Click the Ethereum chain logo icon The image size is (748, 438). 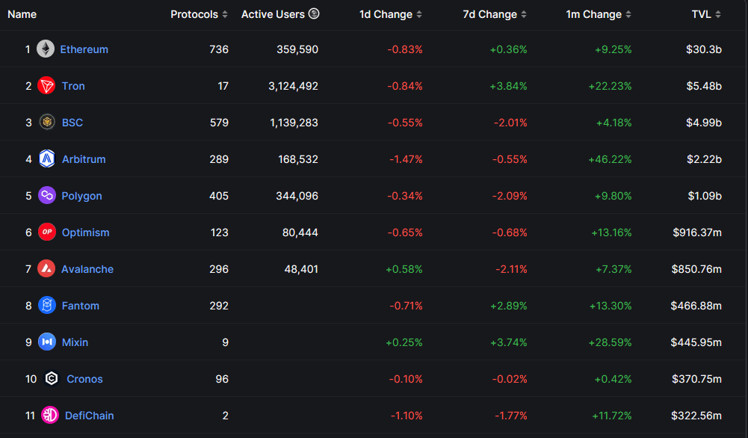coord(46,49)
